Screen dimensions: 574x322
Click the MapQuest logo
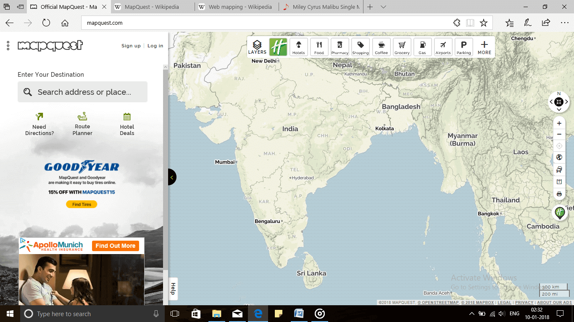coord(50,45)
